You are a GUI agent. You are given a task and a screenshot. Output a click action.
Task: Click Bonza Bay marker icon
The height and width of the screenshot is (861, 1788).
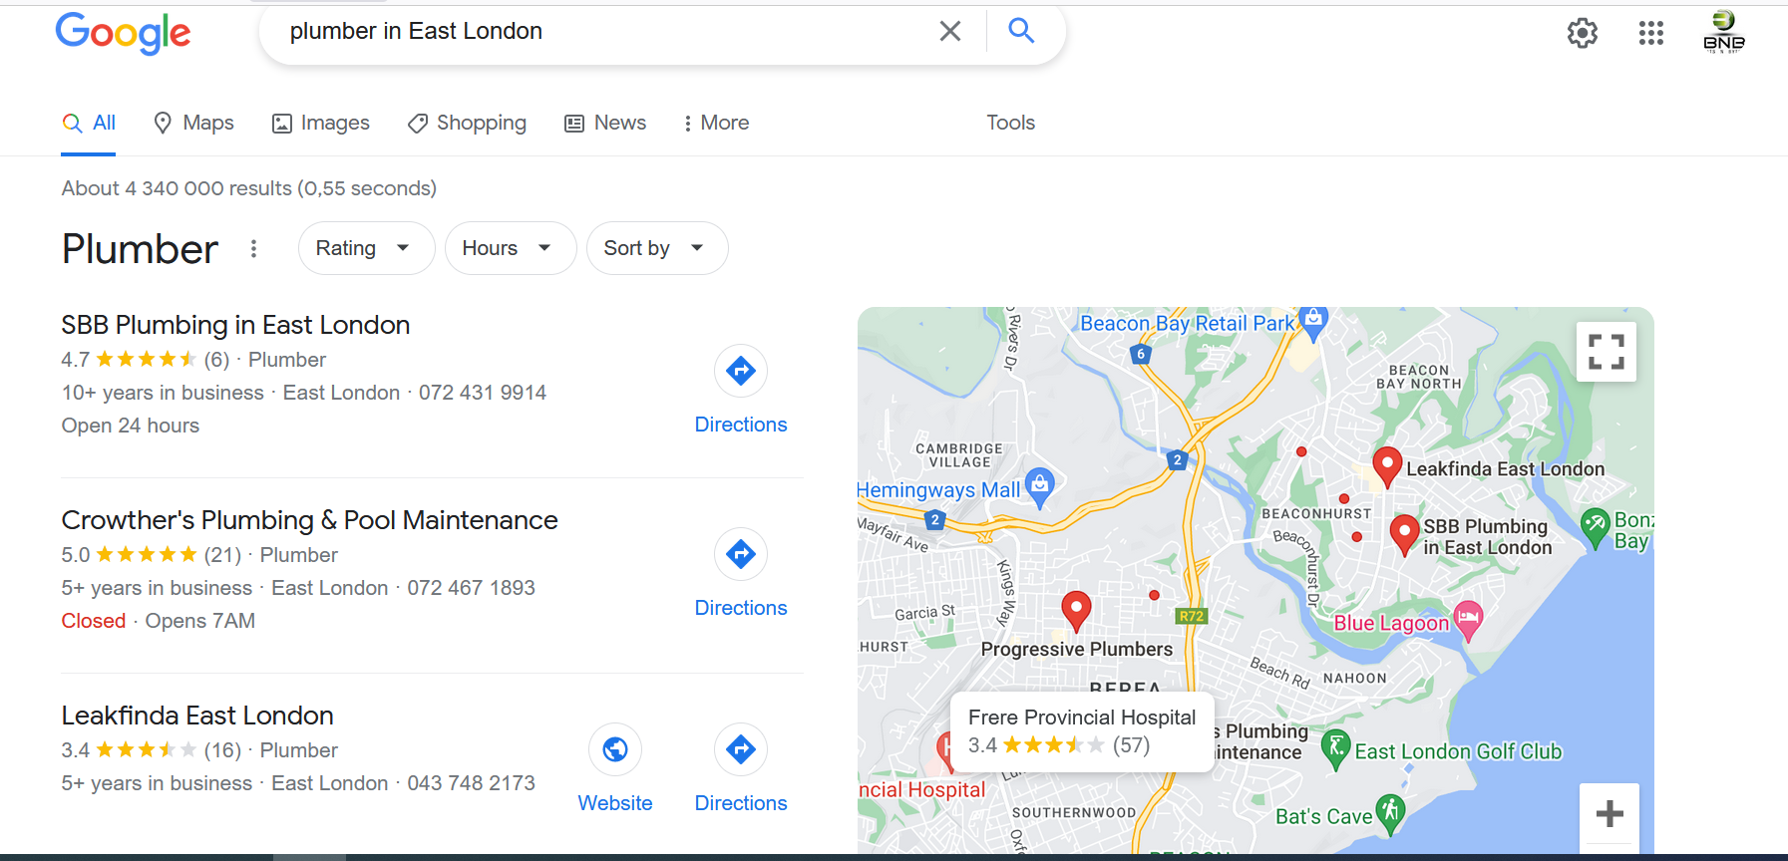coord(1596,528)
